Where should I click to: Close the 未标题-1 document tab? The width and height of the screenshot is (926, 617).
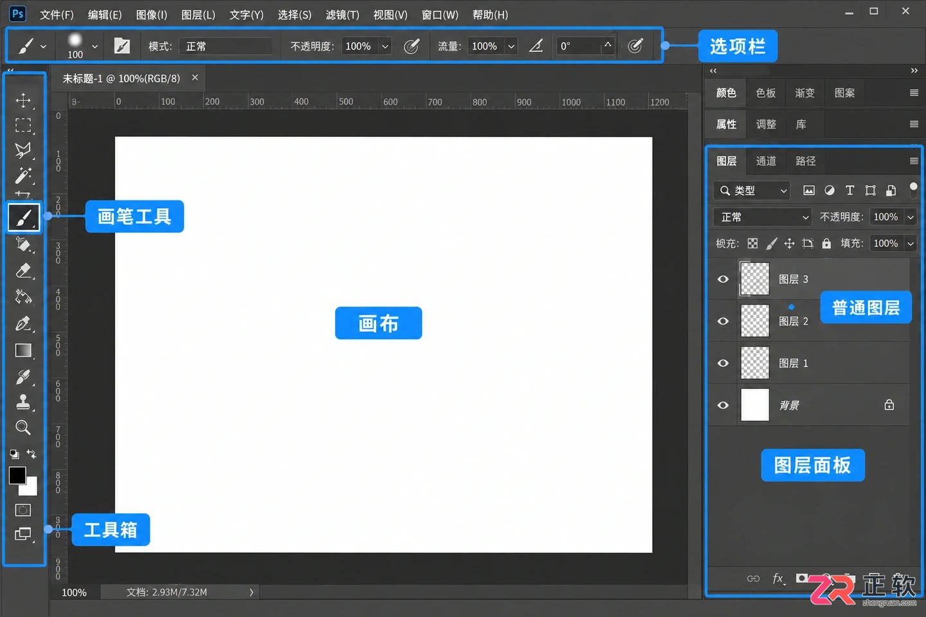click(195, 78)
